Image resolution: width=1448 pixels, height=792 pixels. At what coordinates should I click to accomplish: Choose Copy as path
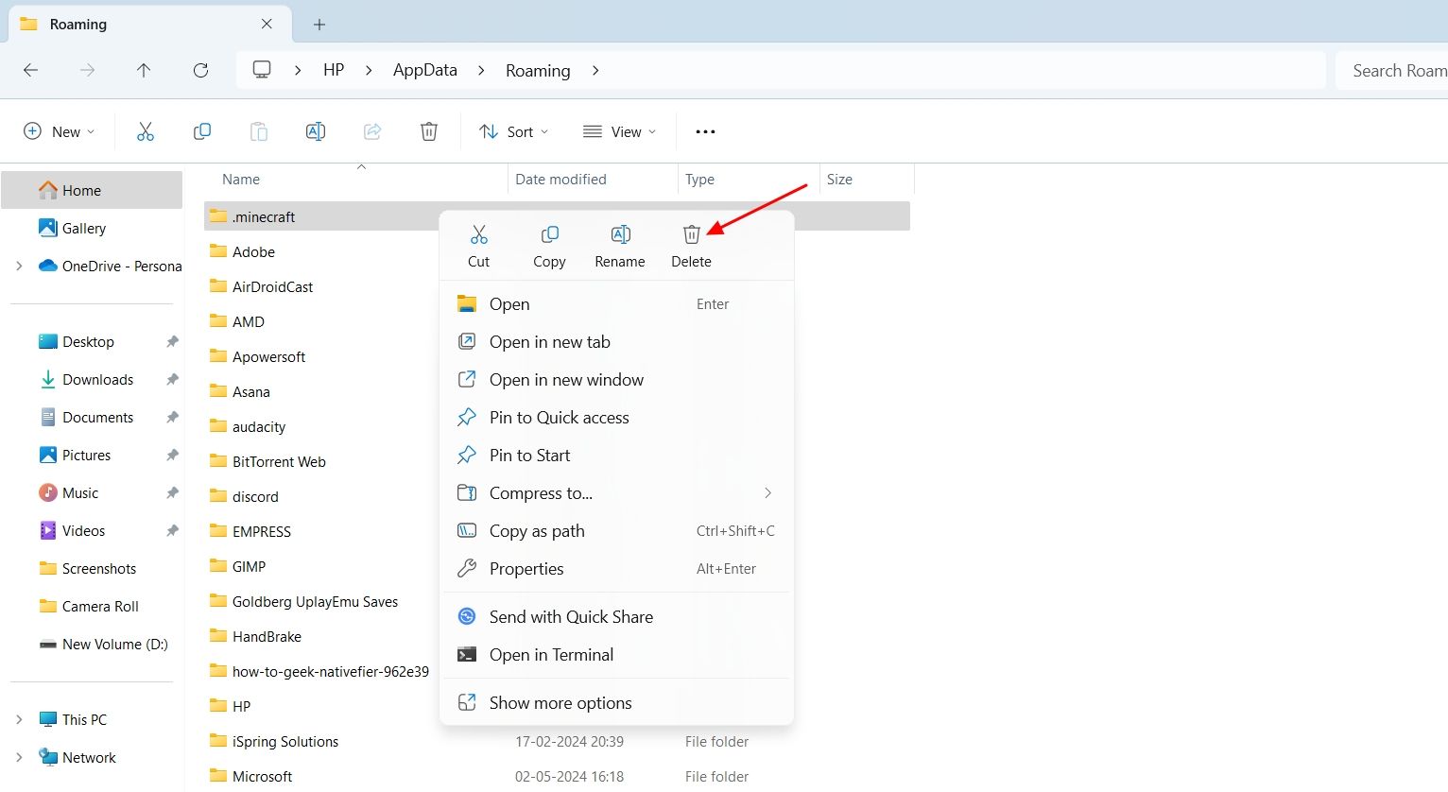pos(616,531)
